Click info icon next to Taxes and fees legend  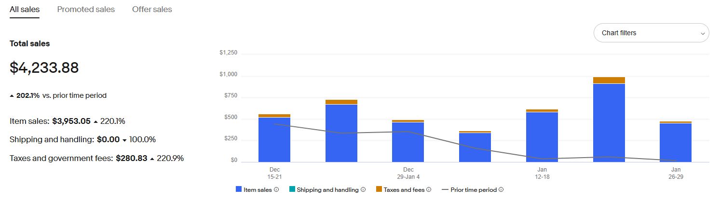[429, 190]
